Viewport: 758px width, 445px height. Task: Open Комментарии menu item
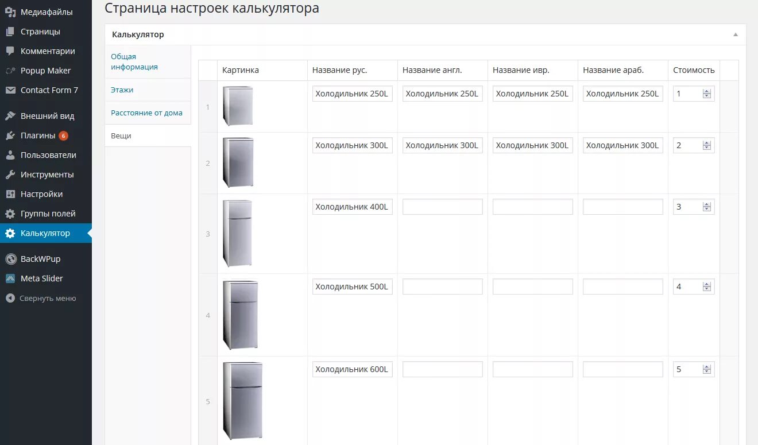tap(46, 51)
